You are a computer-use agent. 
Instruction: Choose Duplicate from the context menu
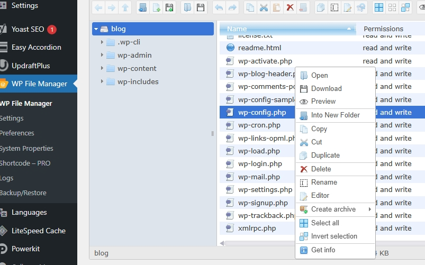pos(335,156)
